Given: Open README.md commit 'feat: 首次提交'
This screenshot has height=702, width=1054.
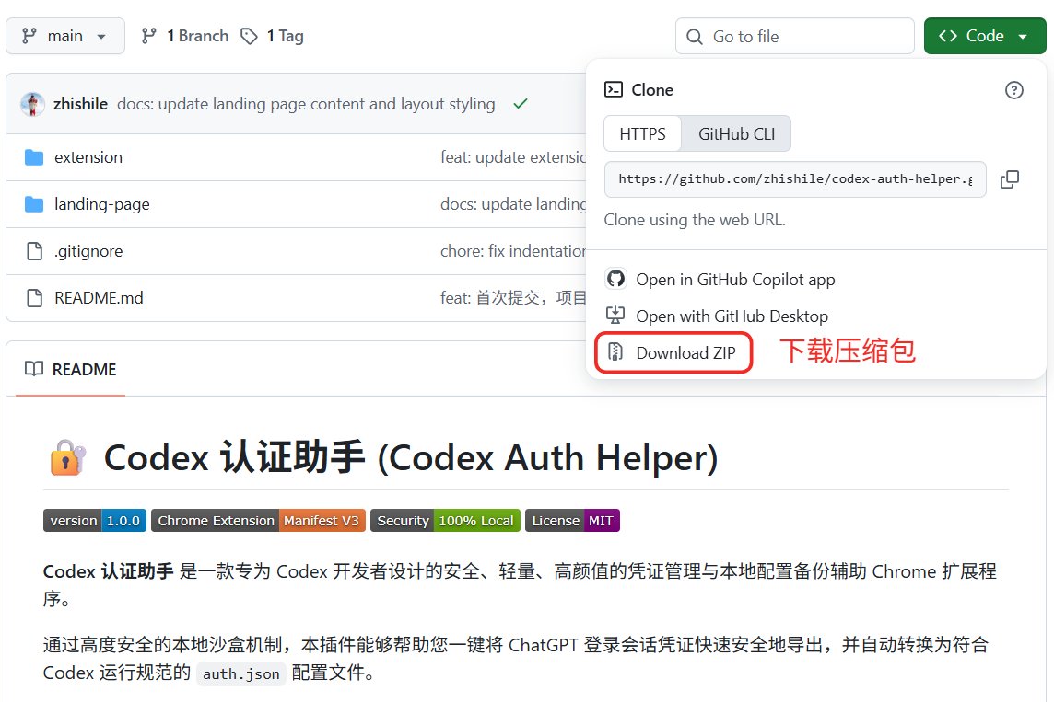Looking at the screenshot, I should coord(513,298).
